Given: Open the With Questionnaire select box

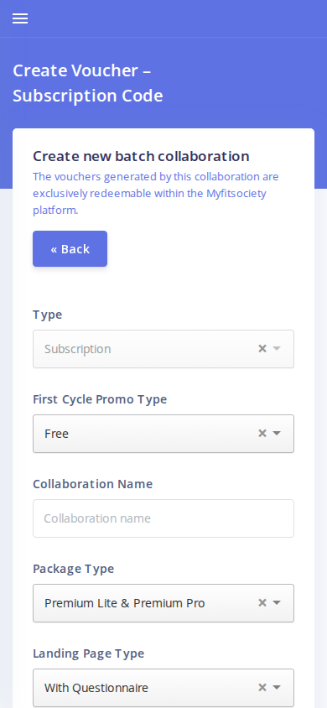Looking at the screenshot, I should click(x=163, y=688).
